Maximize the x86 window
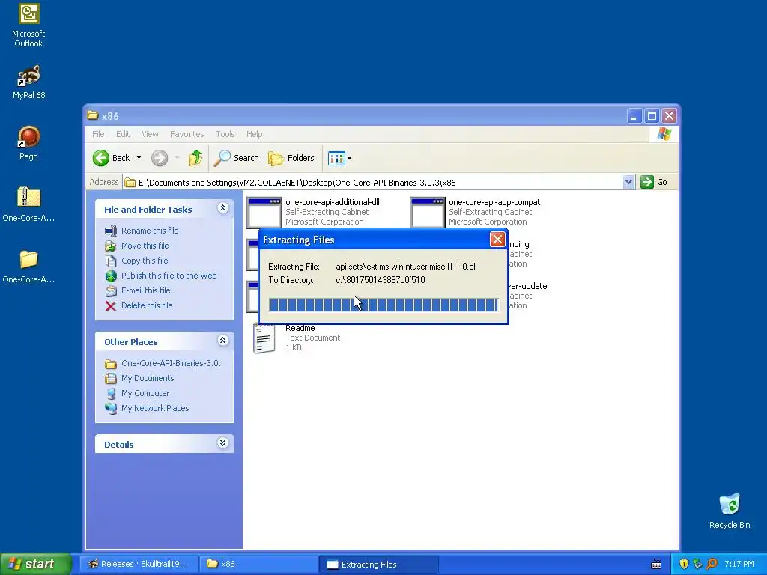The height and width of the screenshot is (575, 767). click(x=652, y=116)
